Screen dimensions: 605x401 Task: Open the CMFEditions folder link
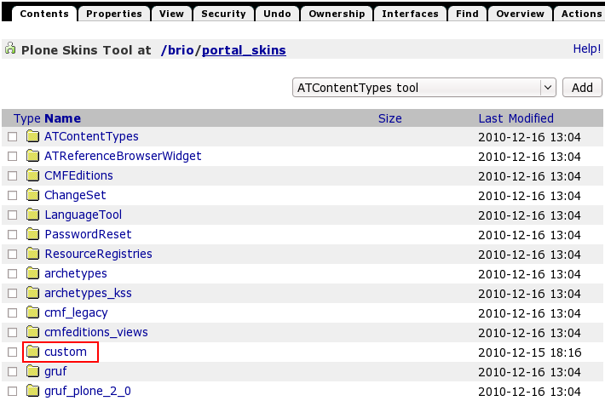click(x=78, y=175)
